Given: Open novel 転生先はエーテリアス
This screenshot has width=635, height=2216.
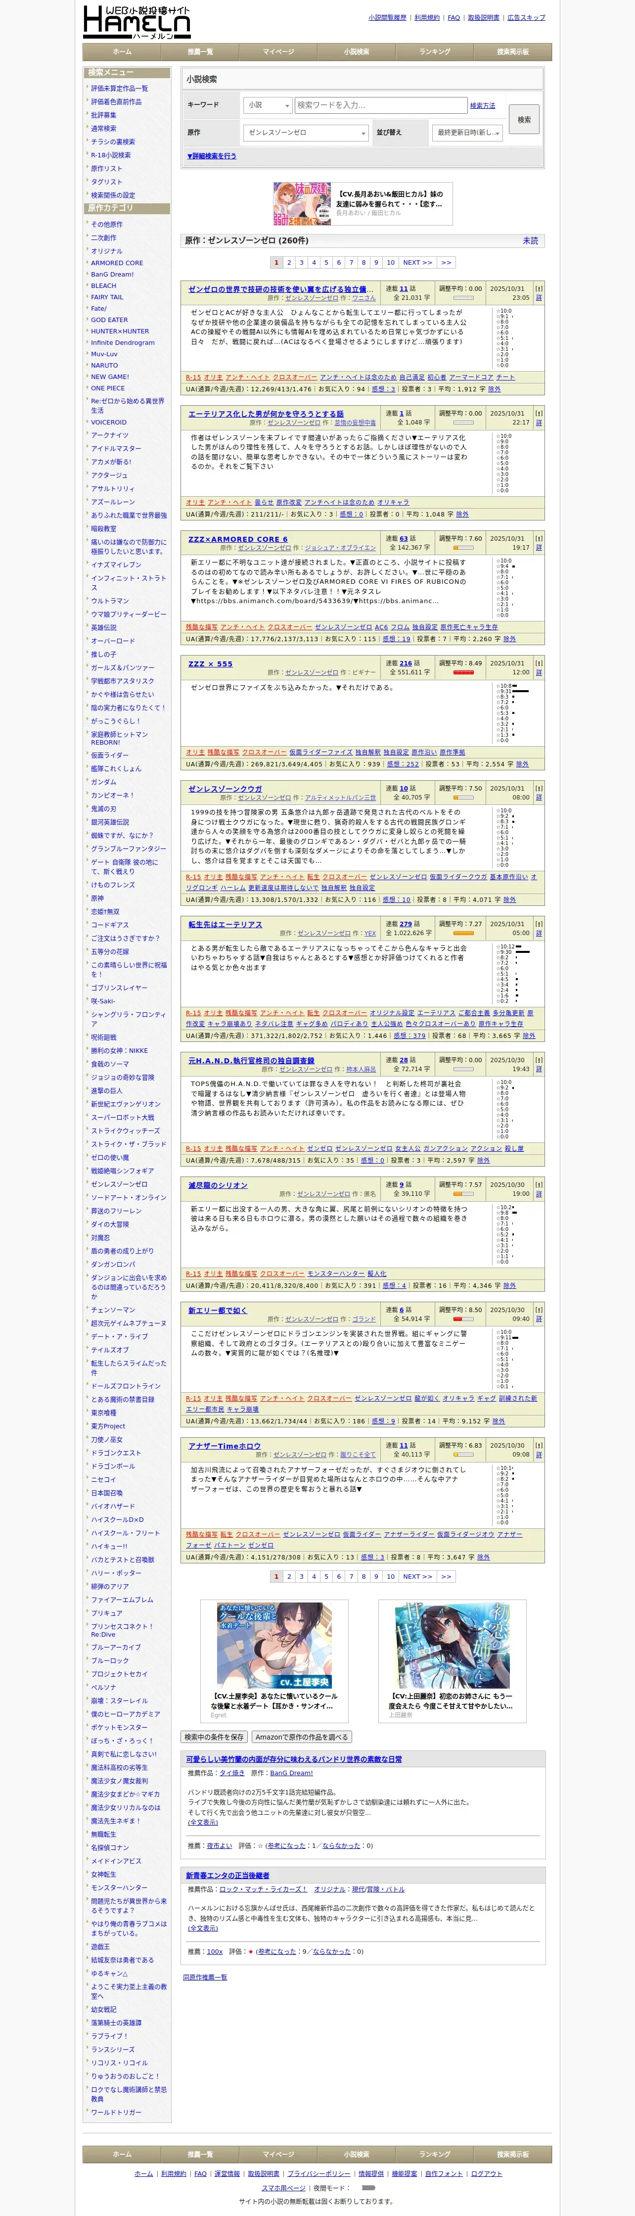Looking at the screenshot, I should point(226,925).
